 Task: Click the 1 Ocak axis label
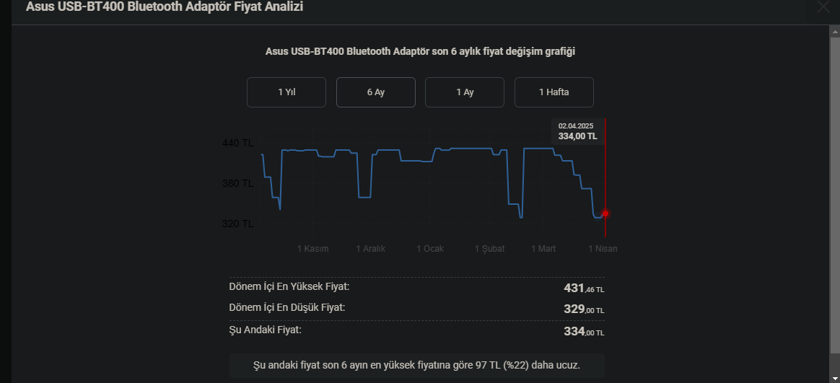point(430,249)
